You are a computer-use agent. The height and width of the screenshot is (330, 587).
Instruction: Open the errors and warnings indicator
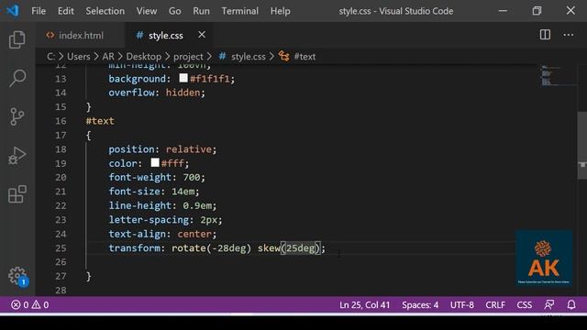29,305
